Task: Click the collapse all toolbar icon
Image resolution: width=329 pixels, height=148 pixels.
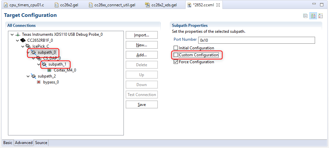Action: tap(305, 16)
